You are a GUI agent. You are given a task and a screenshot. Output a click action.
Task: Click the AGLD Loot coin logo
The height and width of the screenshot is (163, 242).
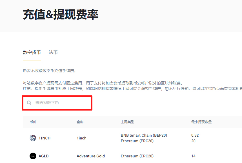(x=33, y=156)
